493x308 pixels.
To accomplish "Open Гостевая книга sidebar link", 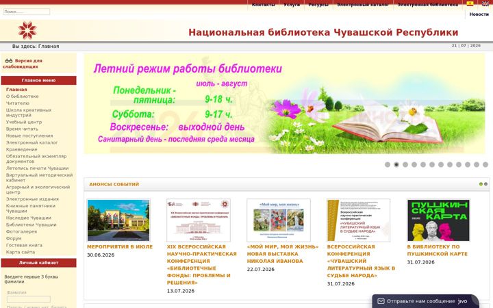I will 24,245.
